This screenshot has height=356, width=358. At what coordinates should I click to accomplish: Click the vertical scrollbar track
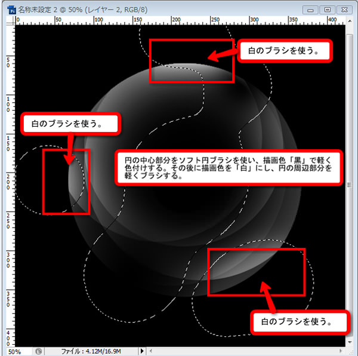(x=349, y=179)
